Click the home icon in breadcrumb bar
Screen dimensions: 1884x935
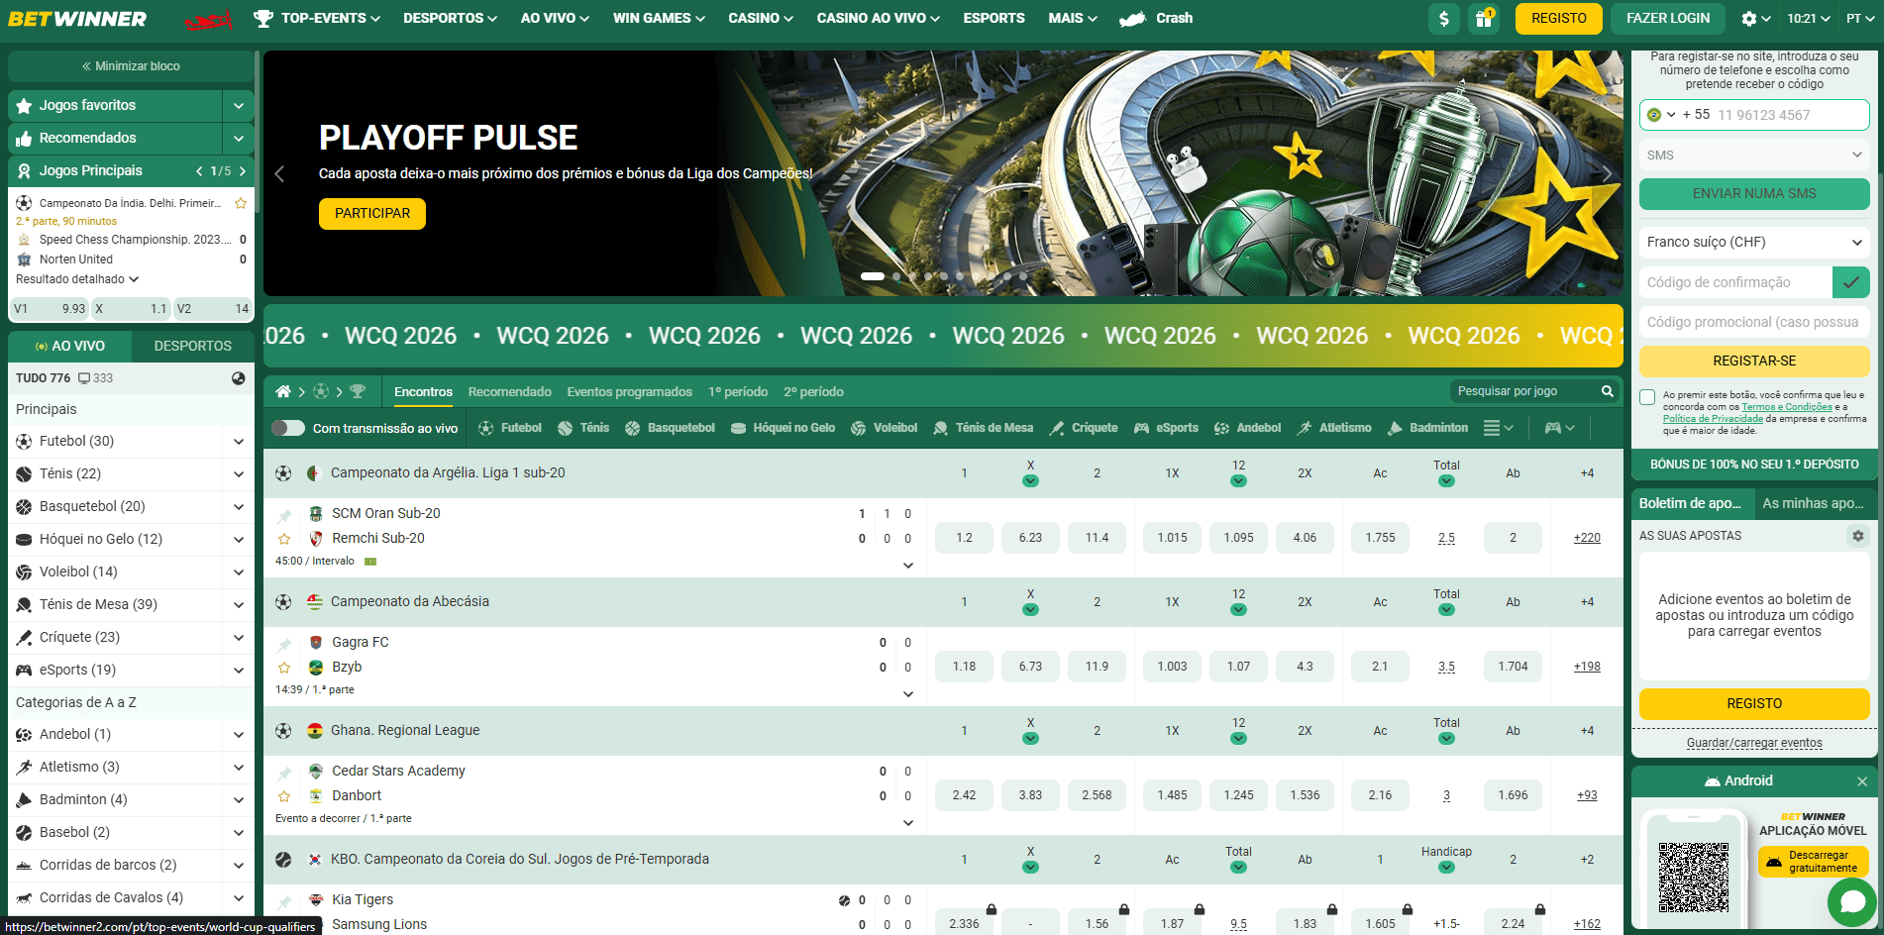pyautogui.click(x=283, y=391)
